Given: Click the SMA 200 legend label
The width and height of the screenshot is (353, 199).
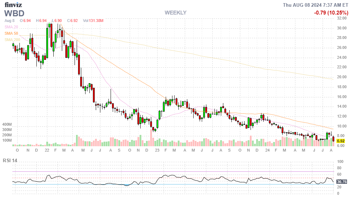Looking at the screenshot, I should [12, 40].
